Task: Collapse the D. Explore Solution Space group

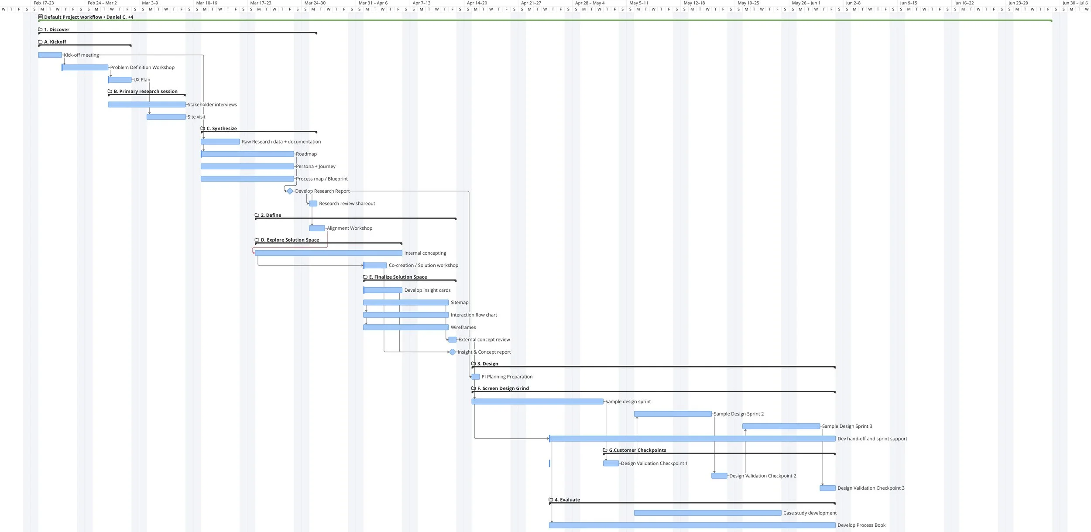Action: tap(257, 240)
